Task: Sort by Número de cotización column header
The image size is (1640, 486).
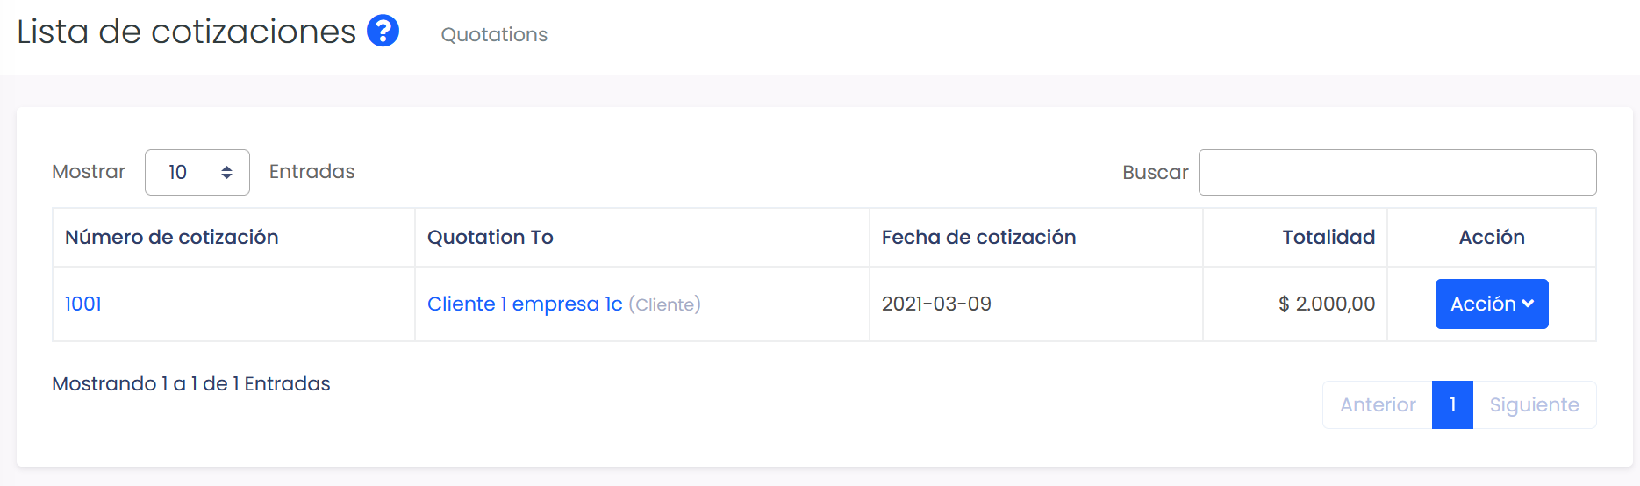Action: pos(172,237)
